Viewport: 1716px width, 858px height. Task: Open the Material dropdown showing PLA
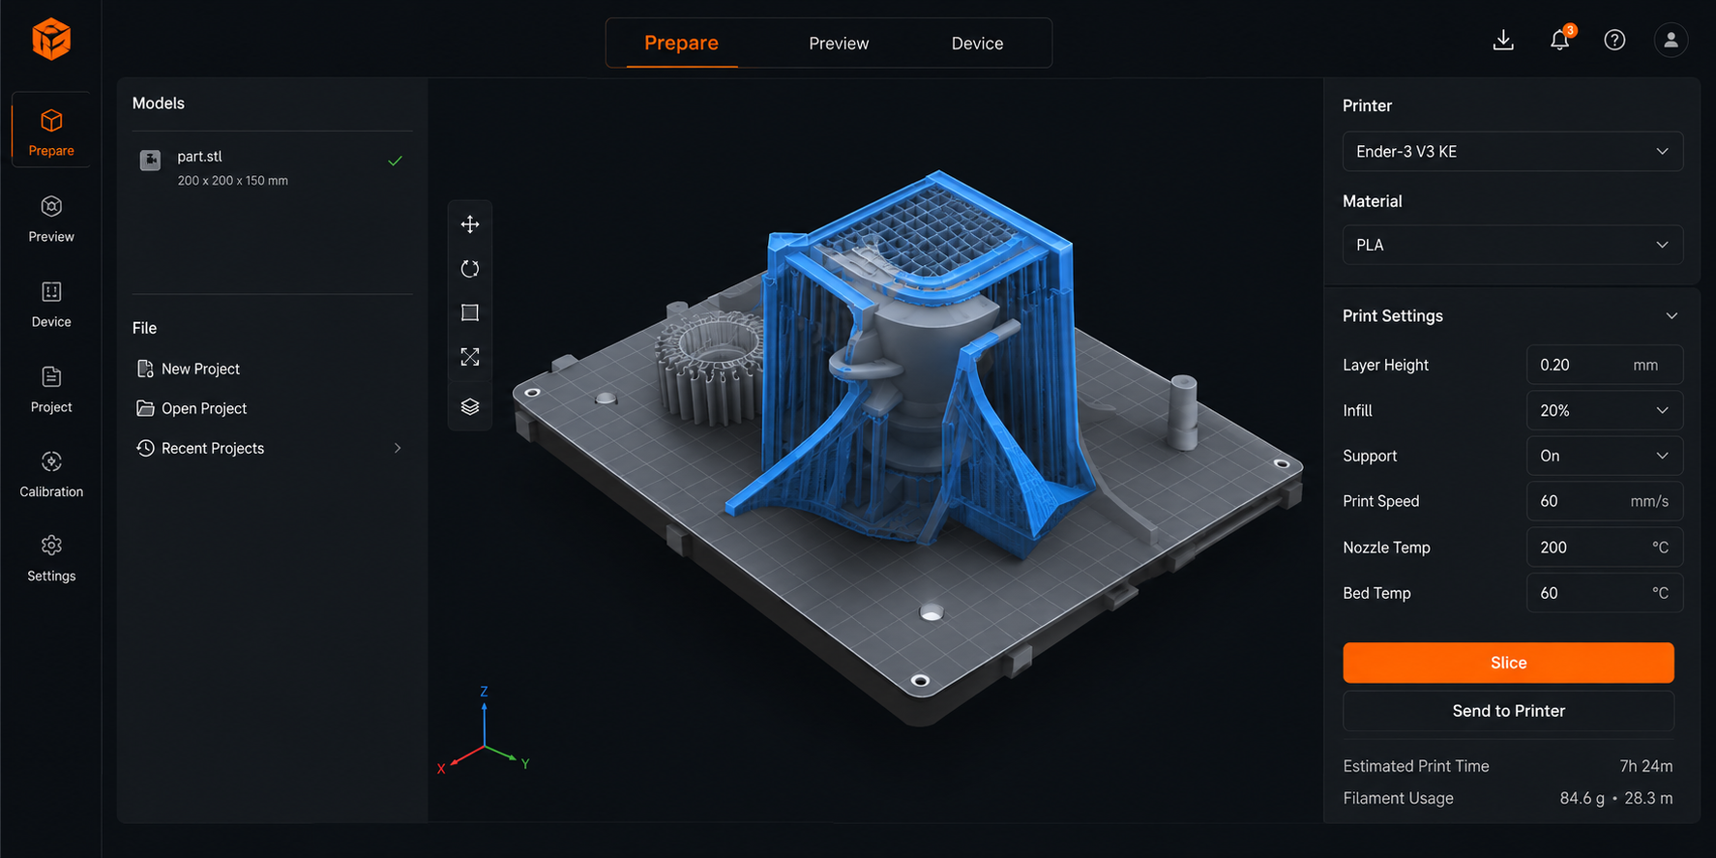(x=1512, y=245)
